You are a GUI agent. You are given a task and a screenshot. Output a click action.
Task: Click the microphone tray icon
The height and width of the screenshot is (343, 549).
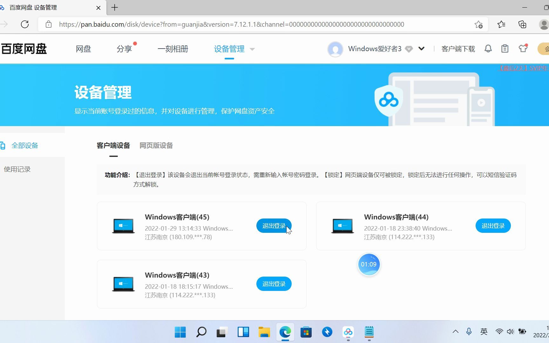pos(469,332)
